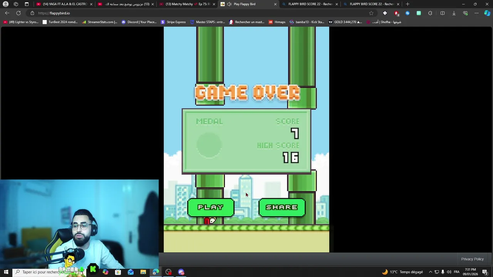Show hidden system tray icons
The height and width of the screenshot is (277, 493).
(430, 272)
